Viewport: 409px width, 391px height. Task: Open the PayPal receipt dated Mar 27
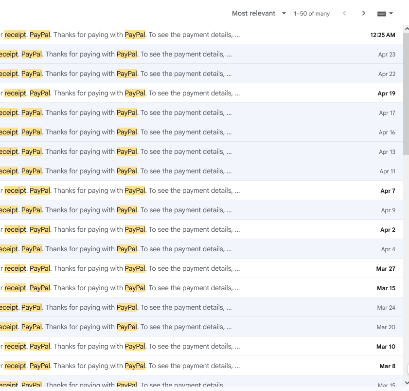(201, 268)
